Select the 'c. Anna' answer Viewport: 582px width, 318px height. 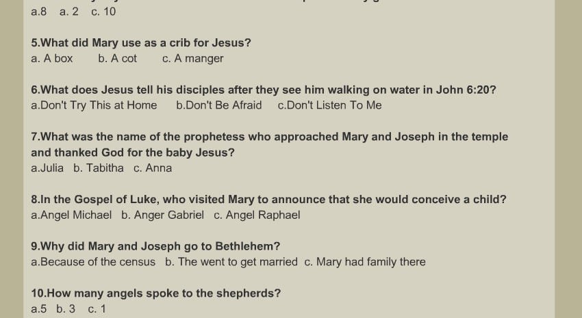pyautogui.click(x=153, y=168)
